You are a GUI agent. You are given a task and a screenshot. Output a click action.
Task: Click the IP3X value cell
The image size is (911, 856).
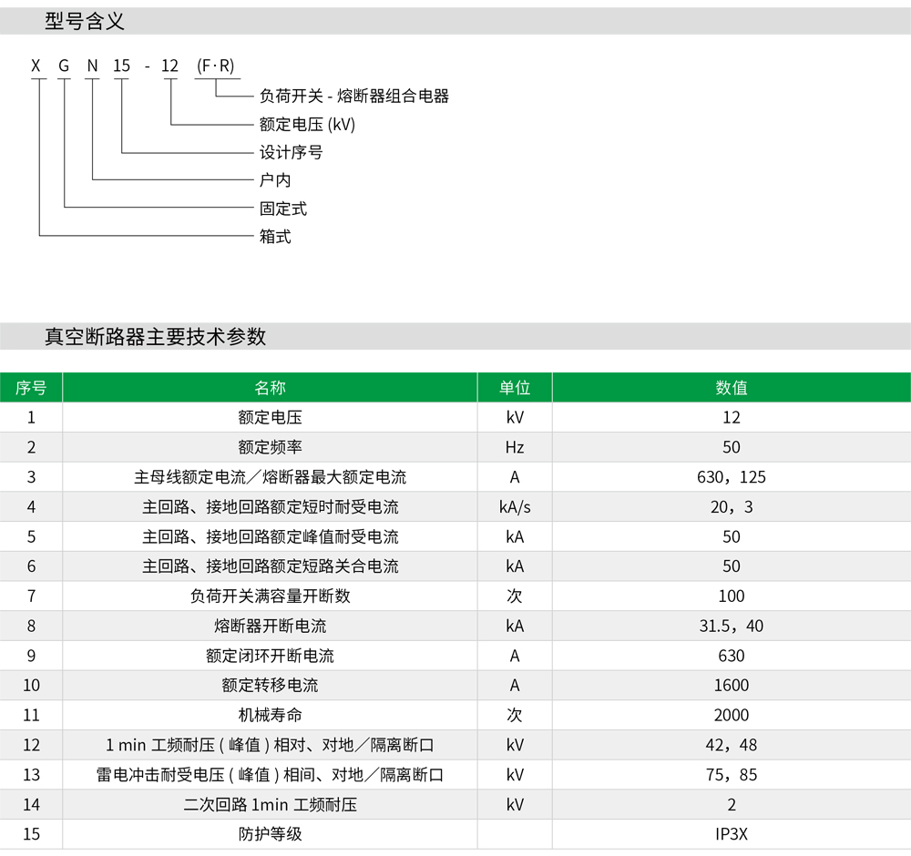(x=731, y=834)
